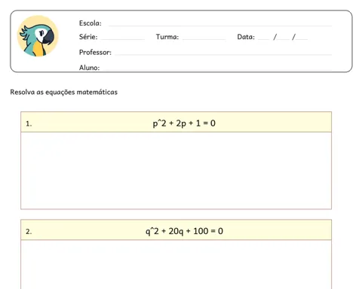Click the Aluno label

(x=89, y=68)
